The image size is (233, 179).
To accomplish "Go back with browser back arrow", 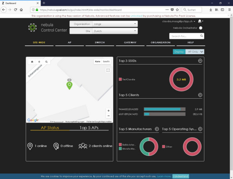I will pos(4,10).
